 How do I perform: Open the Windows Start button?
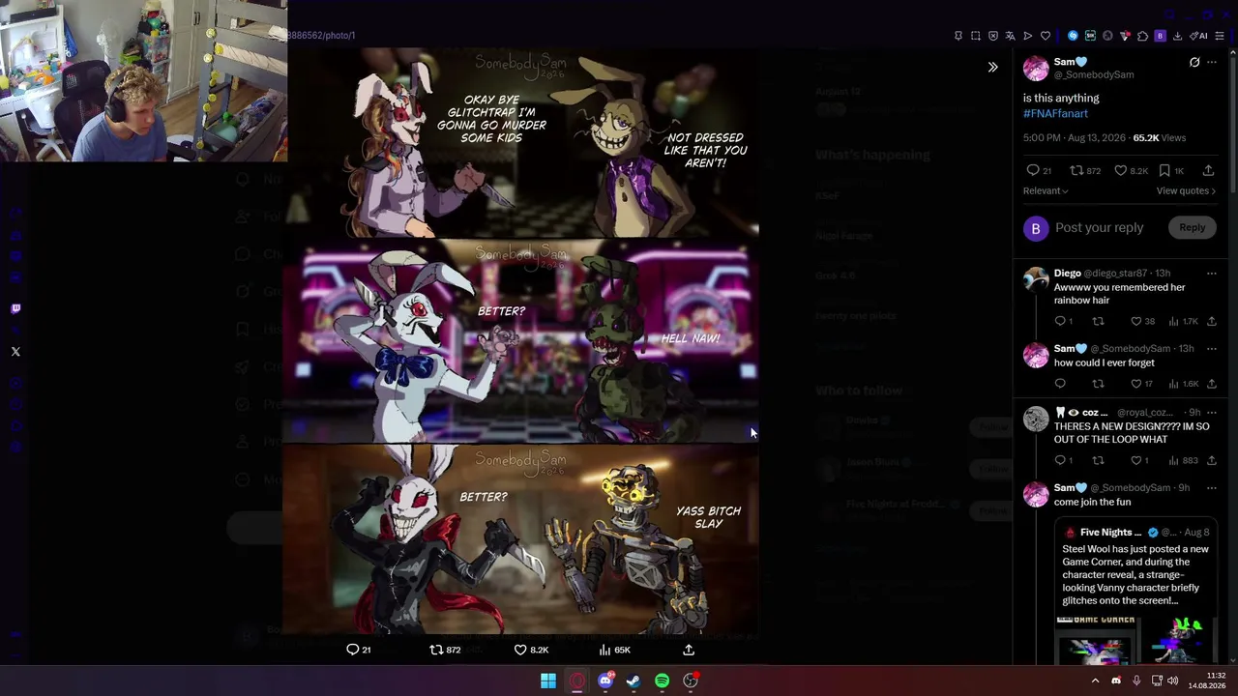(548, 681)
